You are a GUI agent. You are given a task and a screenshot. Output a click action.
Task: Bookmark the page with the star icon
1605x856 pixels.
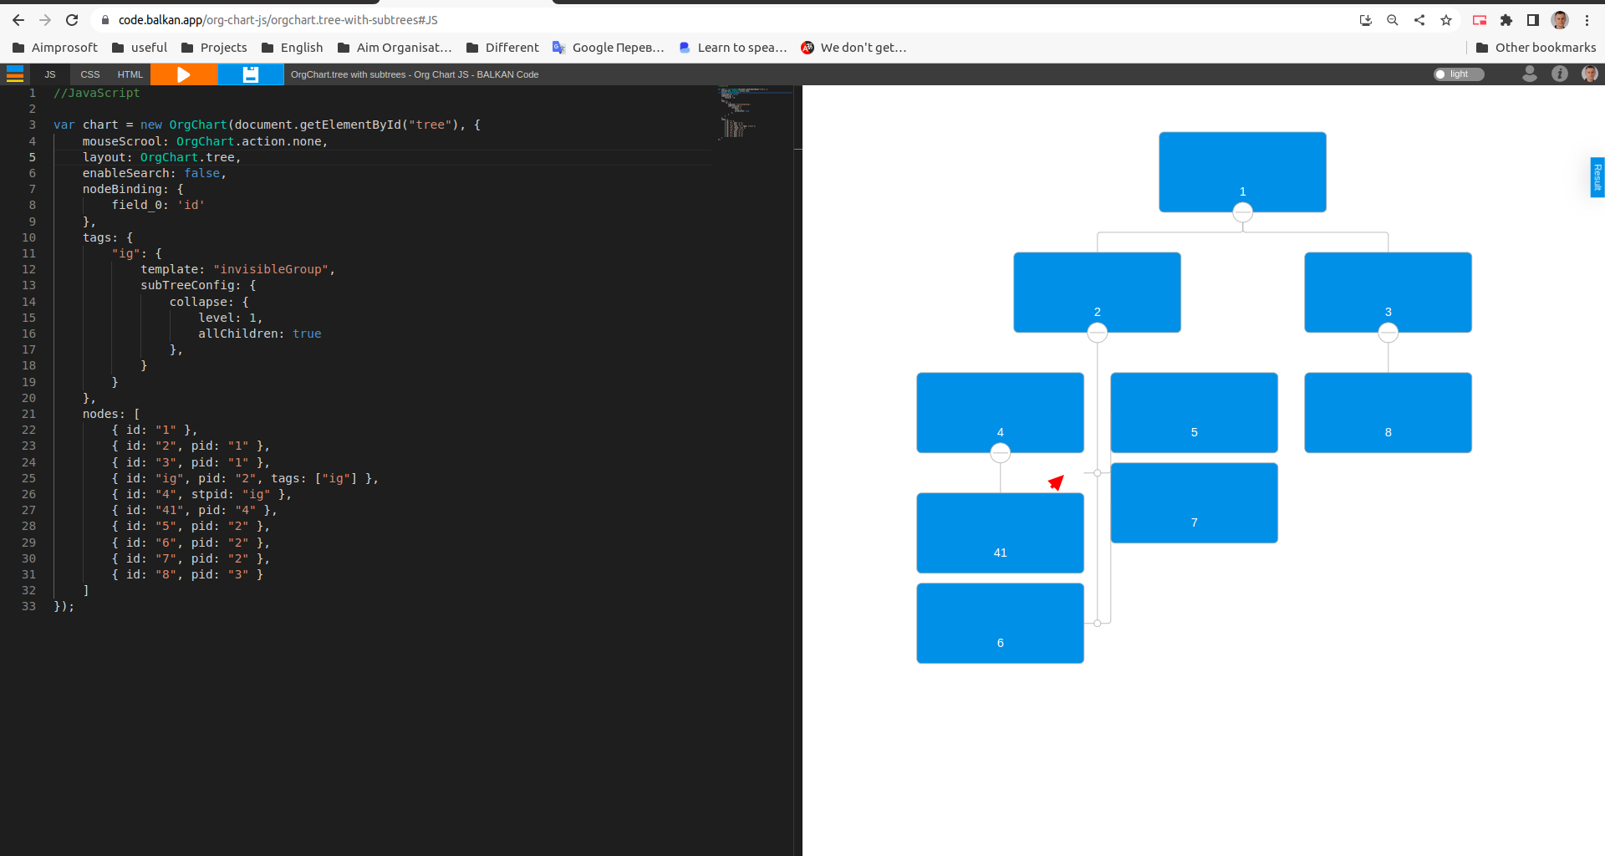[1446, 19]
